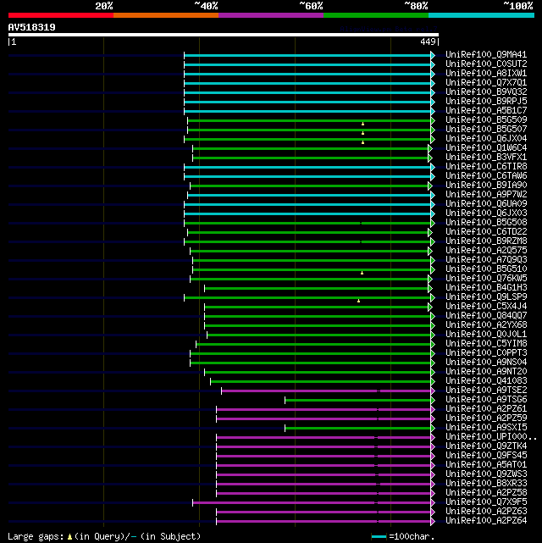
Task: Click the cyan alignment bar for UniRef100_C6TIR8
Action: pos(307,167)
